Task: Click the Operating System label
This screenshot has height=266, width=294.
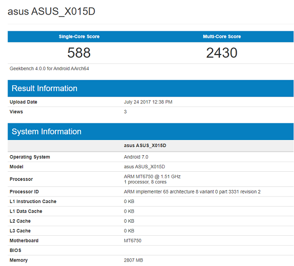Action: click(x=30, y=157)
